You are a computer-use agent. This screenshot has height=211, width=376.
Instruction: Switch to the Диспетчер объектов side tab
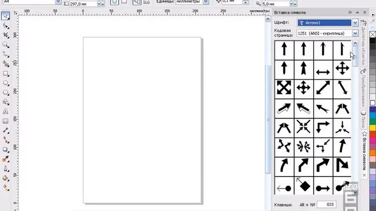pos(364,43)
